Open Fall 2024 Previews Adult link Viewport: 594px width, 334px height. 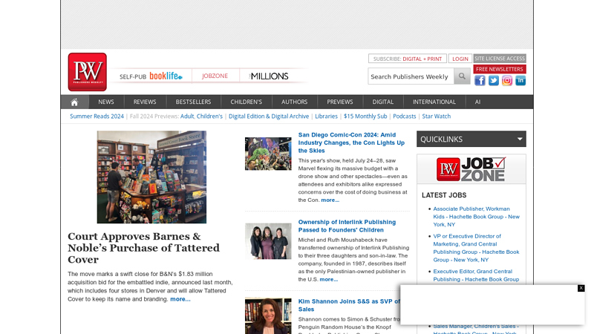(187, 117)
